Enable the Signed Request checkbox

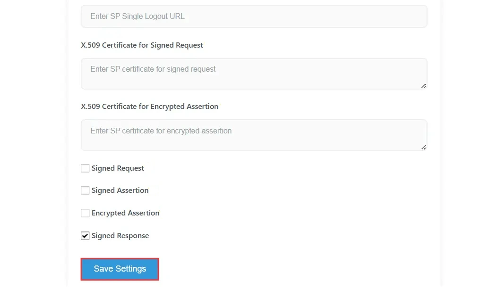(85, 168)
